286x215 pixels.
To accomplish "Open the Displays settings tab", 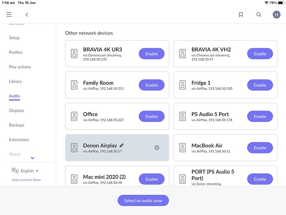I will pyautogui.click(x=17, y=111).
